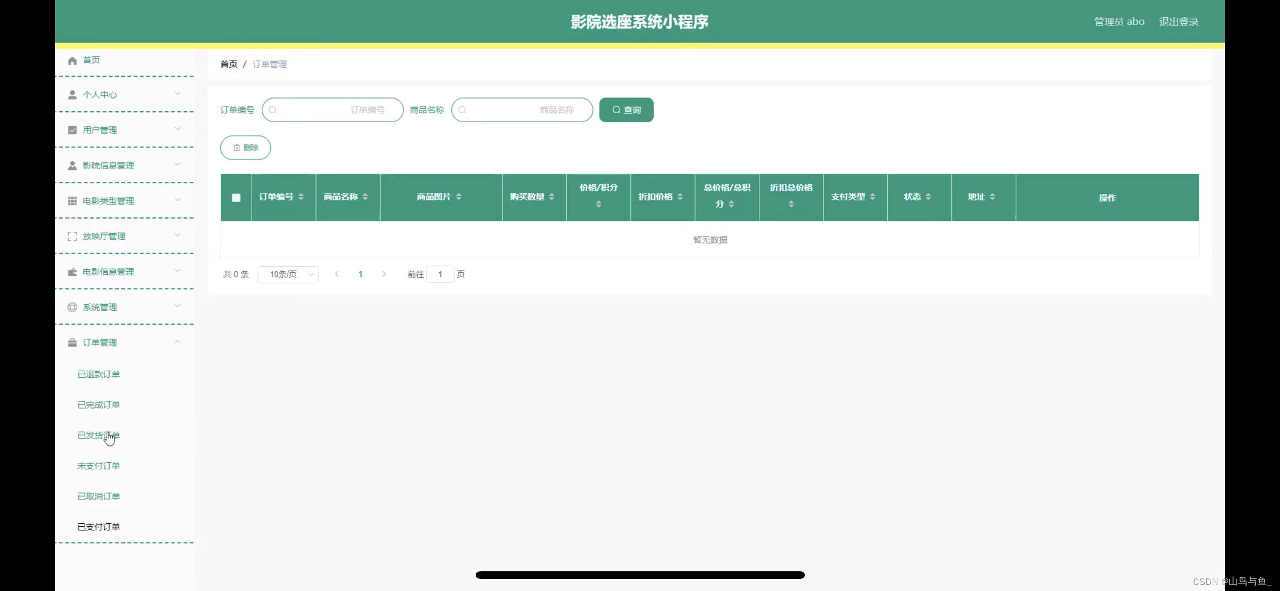Click the 电影信息管理 wallet icon
The image size is (1280, 591).
click(72, 272)
